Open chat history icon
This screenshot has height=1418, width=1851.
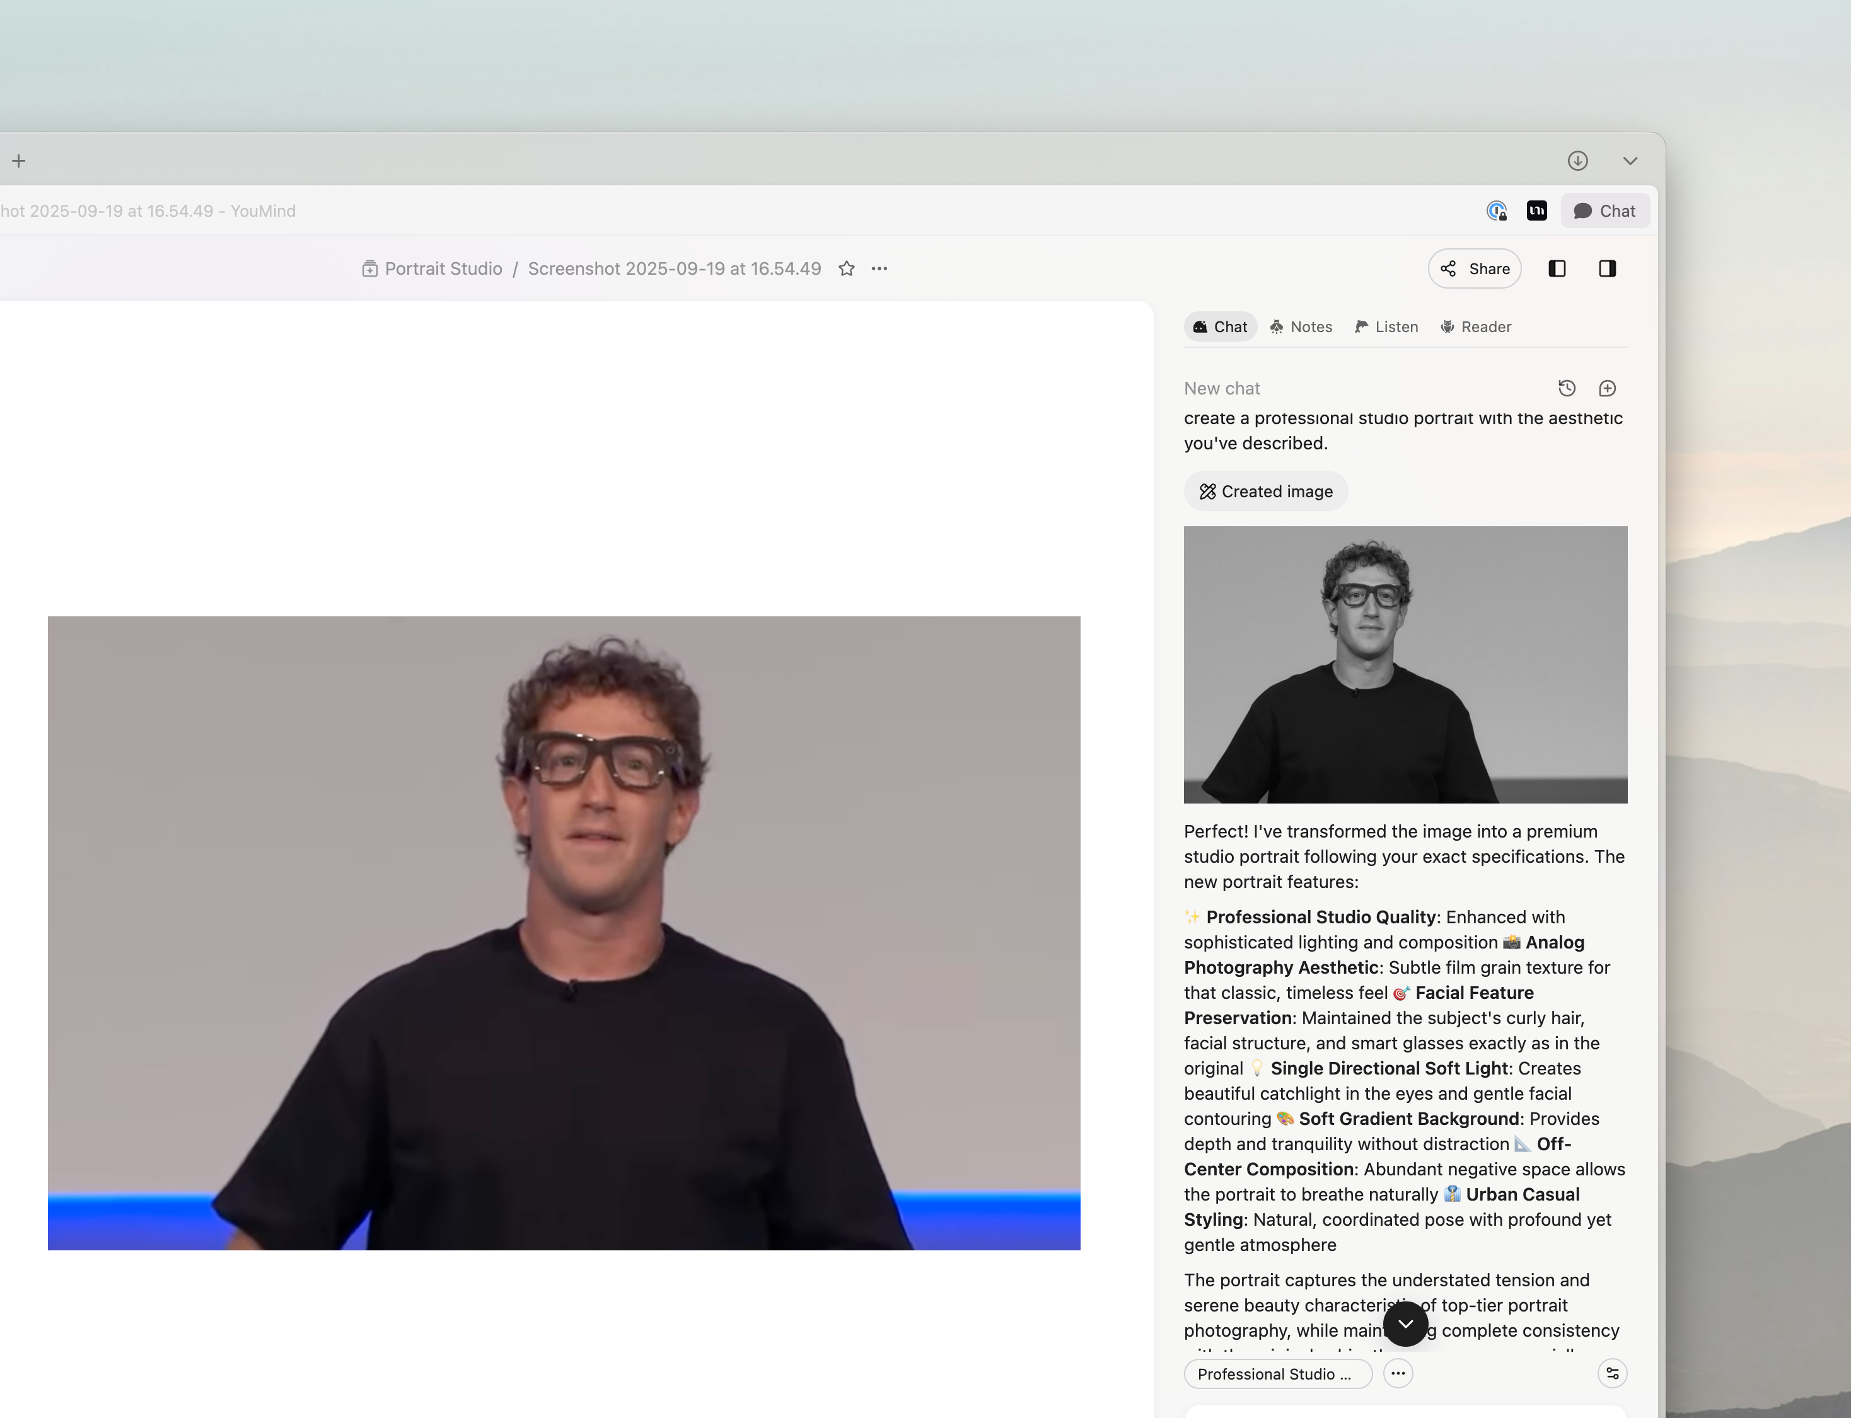point(1567,388)
